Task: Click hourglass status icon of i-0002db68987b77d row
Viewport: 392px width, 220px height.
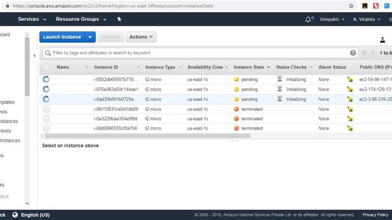Action: 279,79
